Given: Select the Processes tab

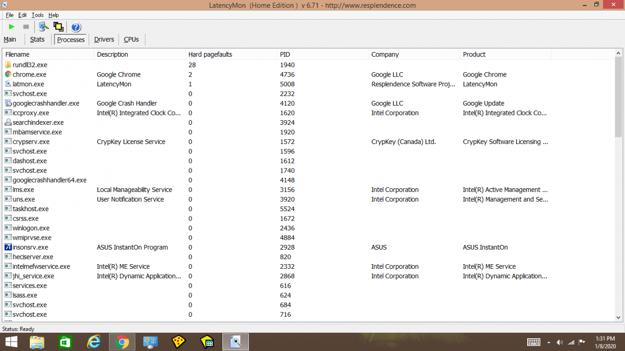Looking at the screenshot, I should coord(71,40).
